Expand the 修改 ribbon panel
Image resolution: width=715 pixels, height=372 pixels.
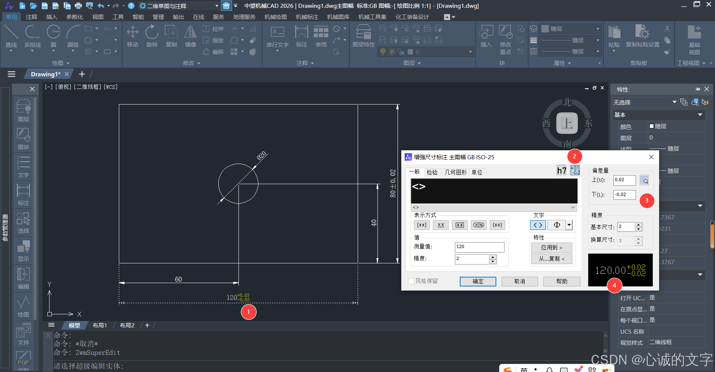(192, 63)
